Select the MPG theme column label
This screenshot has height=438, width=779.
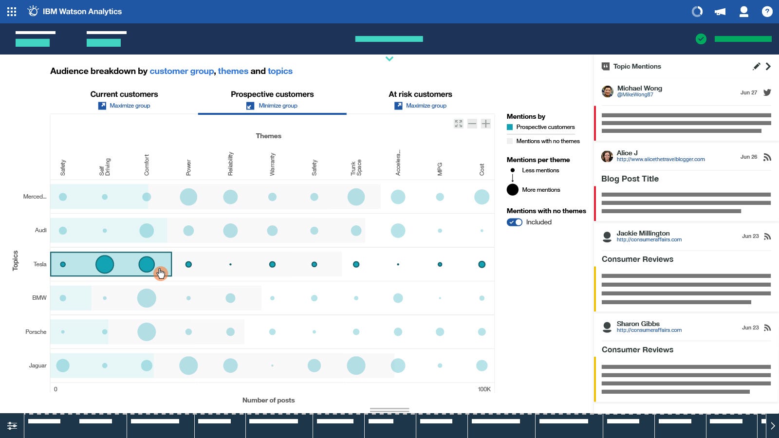click(440, 169)
